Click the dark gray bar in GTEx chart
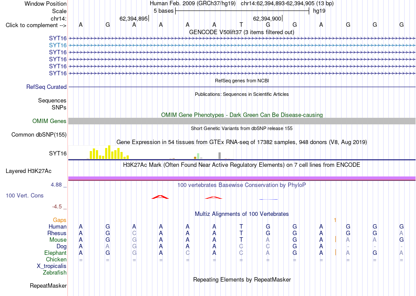 click(x=220, y=156)
